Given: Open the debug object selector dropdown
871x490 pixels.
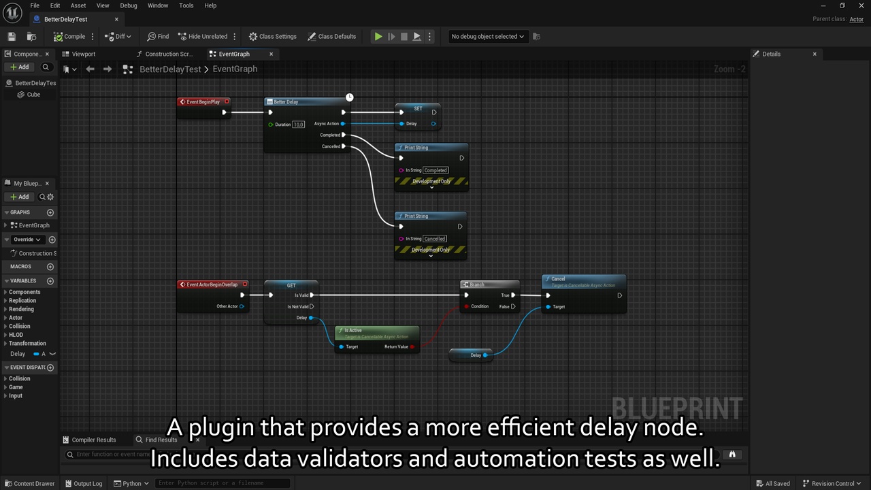Looking at the screenshot, I should pyautogui.click(x=488, y=37).
